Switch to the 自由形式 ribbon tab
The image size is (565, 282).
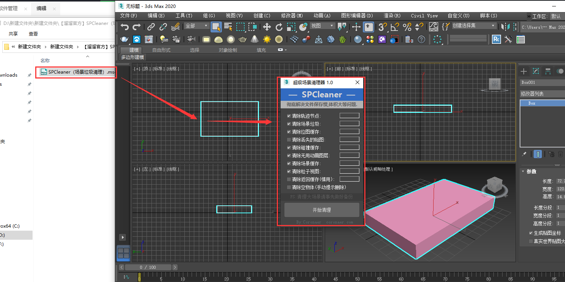click(x=161, y=50)
